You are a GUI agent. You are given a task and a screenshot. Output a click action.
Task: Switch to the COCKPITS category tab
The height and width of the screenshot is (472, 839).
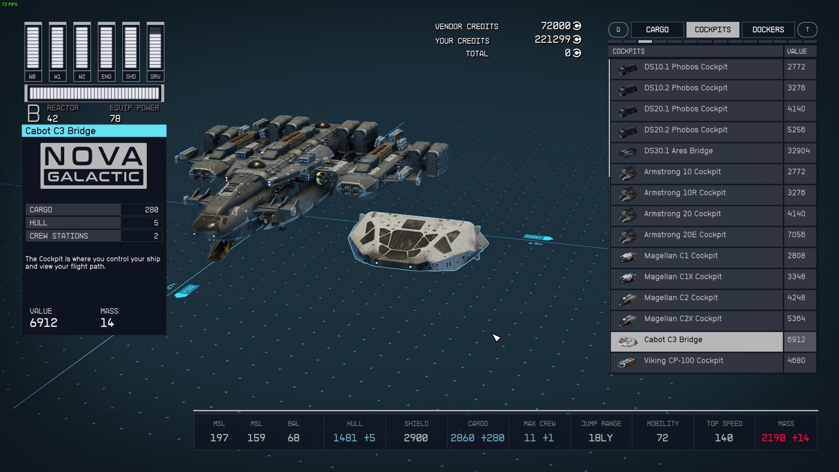(x=713, y=30)
